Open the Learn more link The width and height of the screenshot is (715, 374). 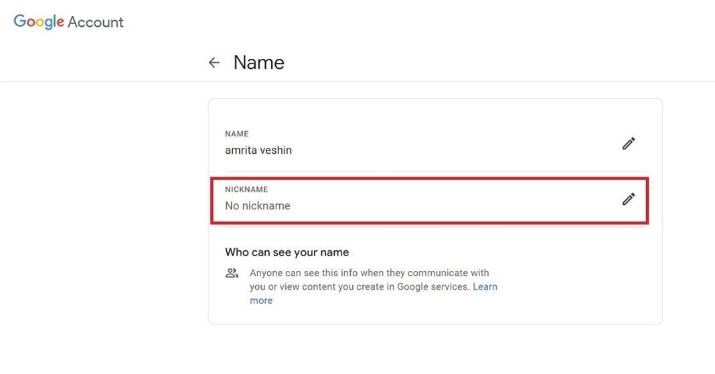tap(485, 286)
